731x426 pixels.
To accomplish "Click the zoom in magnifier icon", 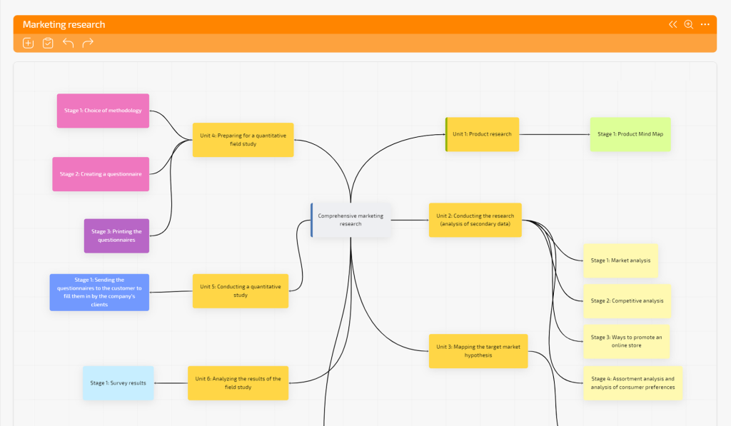I will (689, 24).
